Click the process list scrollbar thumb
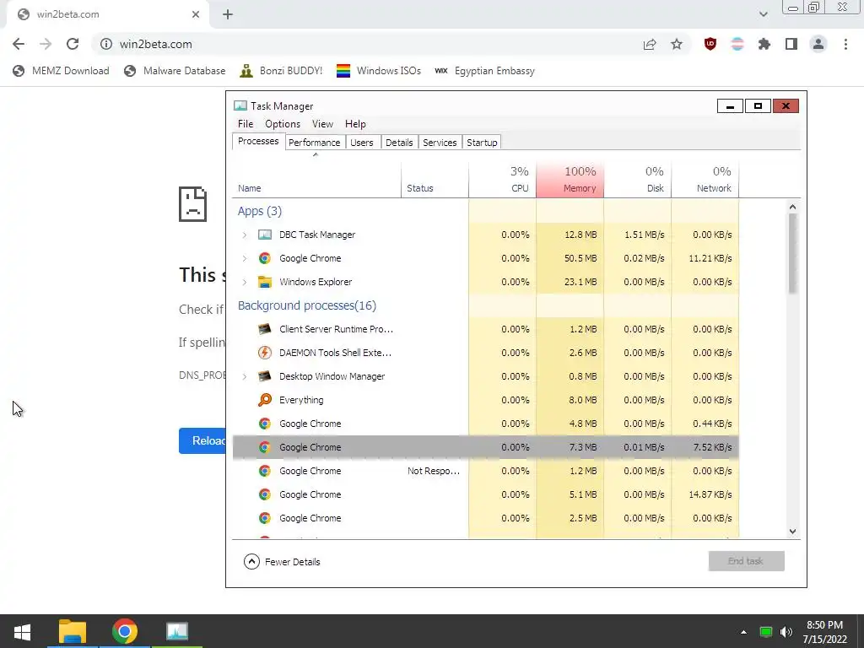 (792, 253)
